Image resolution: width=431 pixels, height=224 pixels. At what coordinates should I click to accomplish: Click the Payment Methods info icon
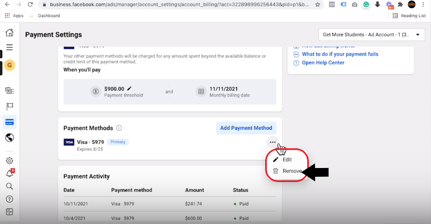[x=119, y=128]
